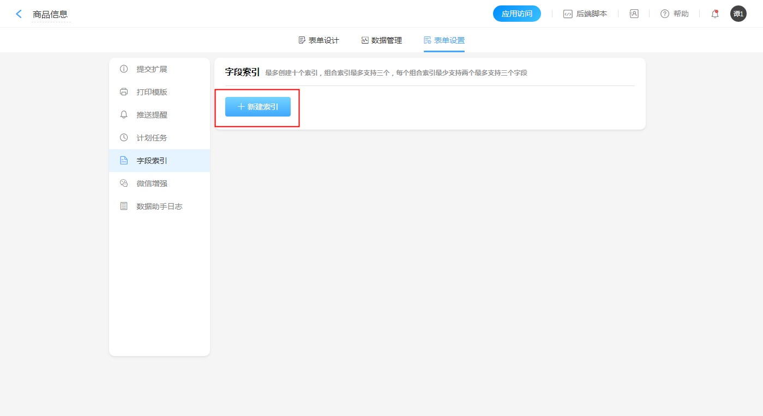Click the 数据助手日志 log icon
Screen dimensions: 763x416
tap(124, 206)
